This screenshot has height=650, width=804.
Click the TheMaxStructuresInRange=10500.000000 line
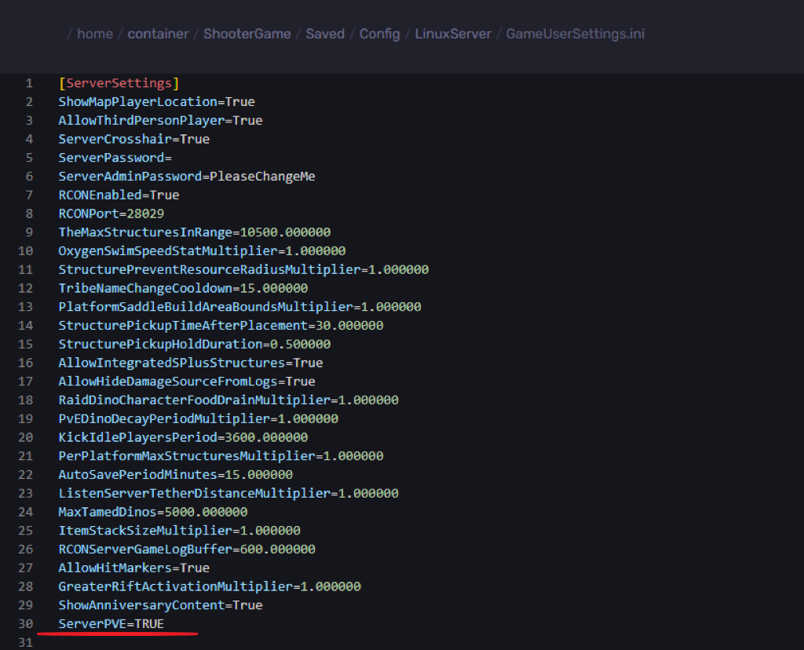click(194, 232)
